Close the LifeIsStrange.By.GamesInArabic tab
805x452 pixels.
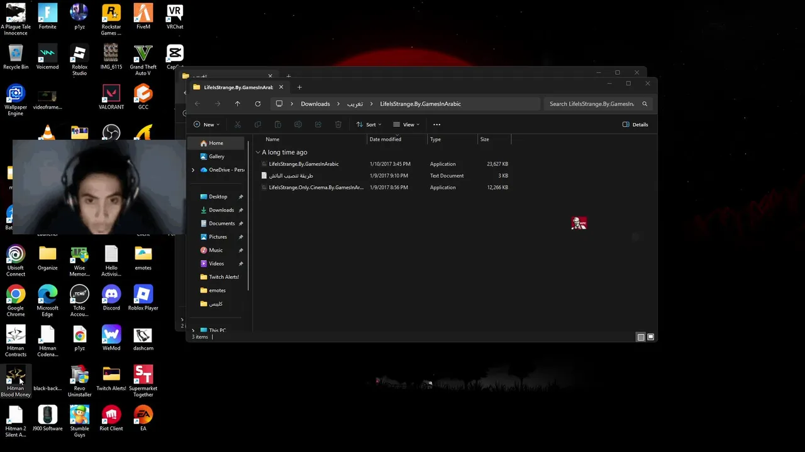[281, 87]
